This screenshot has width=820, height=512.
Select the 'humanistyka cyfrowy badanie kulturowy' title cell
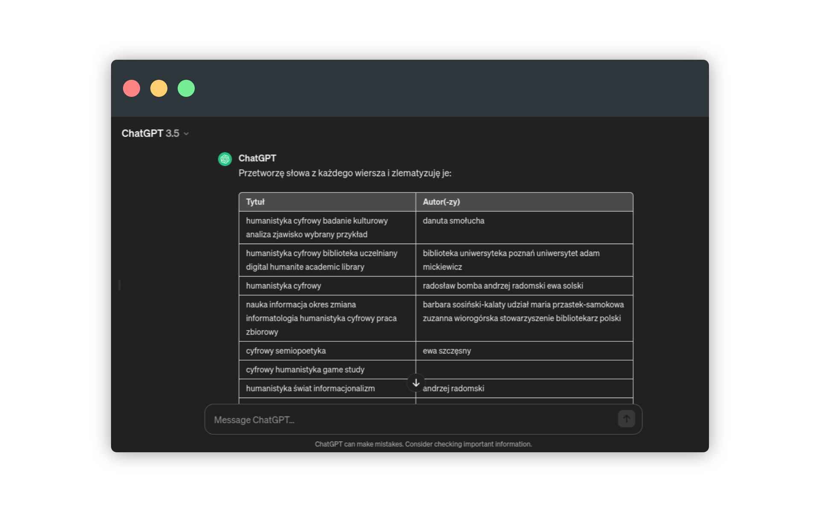[x=327, y=227]
